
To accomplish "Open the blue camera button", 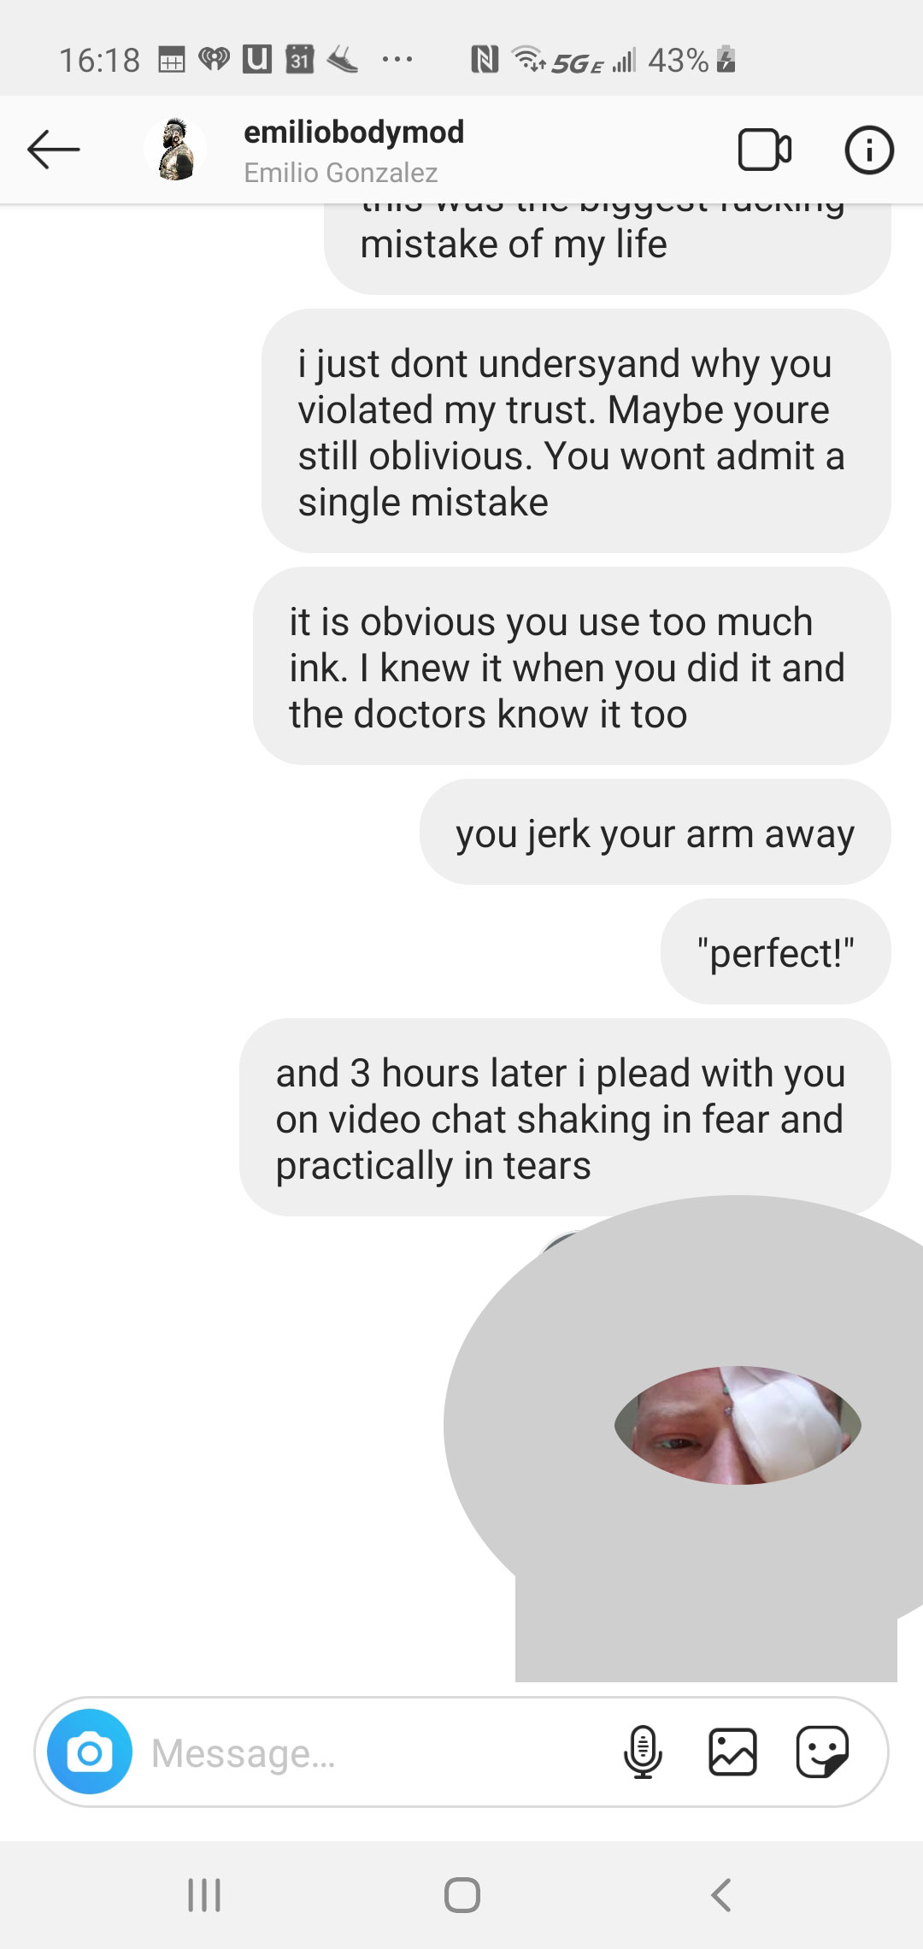I will [x=90, y=1752].
